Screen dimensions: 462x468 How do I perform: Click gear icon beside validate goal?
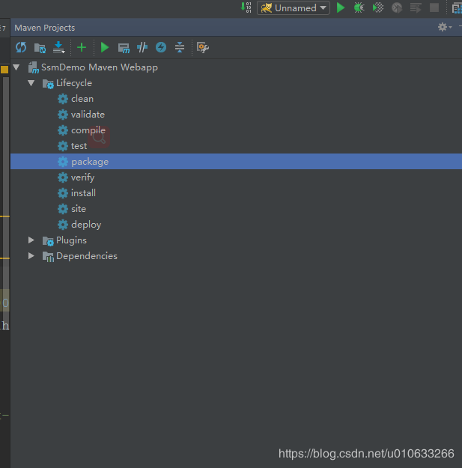click(x=63, y=115)
